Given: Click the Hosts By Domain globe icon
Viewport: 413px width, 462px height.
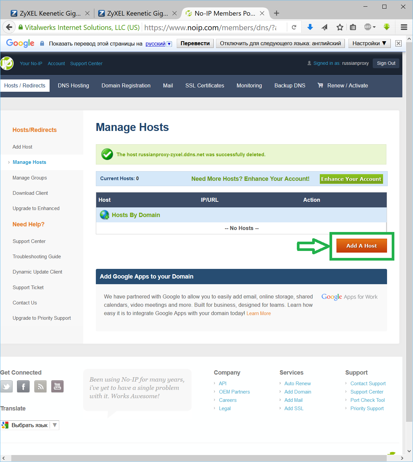Looking at the screenshot, I should (x=104, y=215).
